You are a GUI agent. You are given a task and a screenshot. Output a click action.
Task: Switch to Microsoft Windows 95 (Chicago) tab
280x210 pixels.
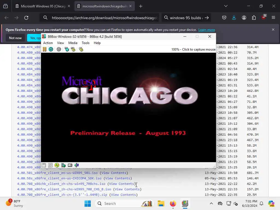click(42, 6)
